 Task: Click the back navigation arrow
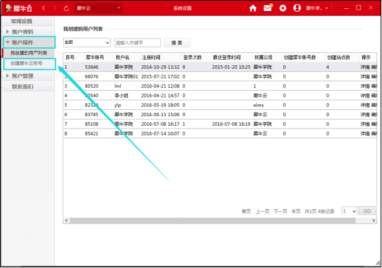tap(43, 8)
